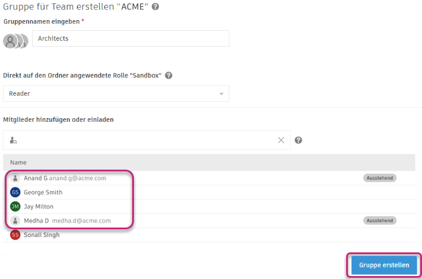Click Anand G's placeholder avatar
The image size is (422, 279).
(15, 178)
